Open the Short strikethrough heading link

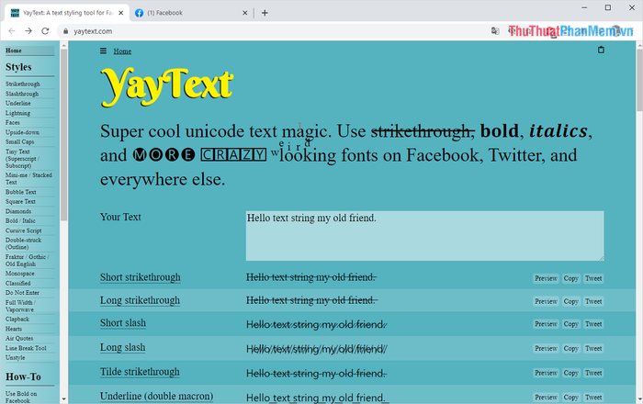(141, 277)
